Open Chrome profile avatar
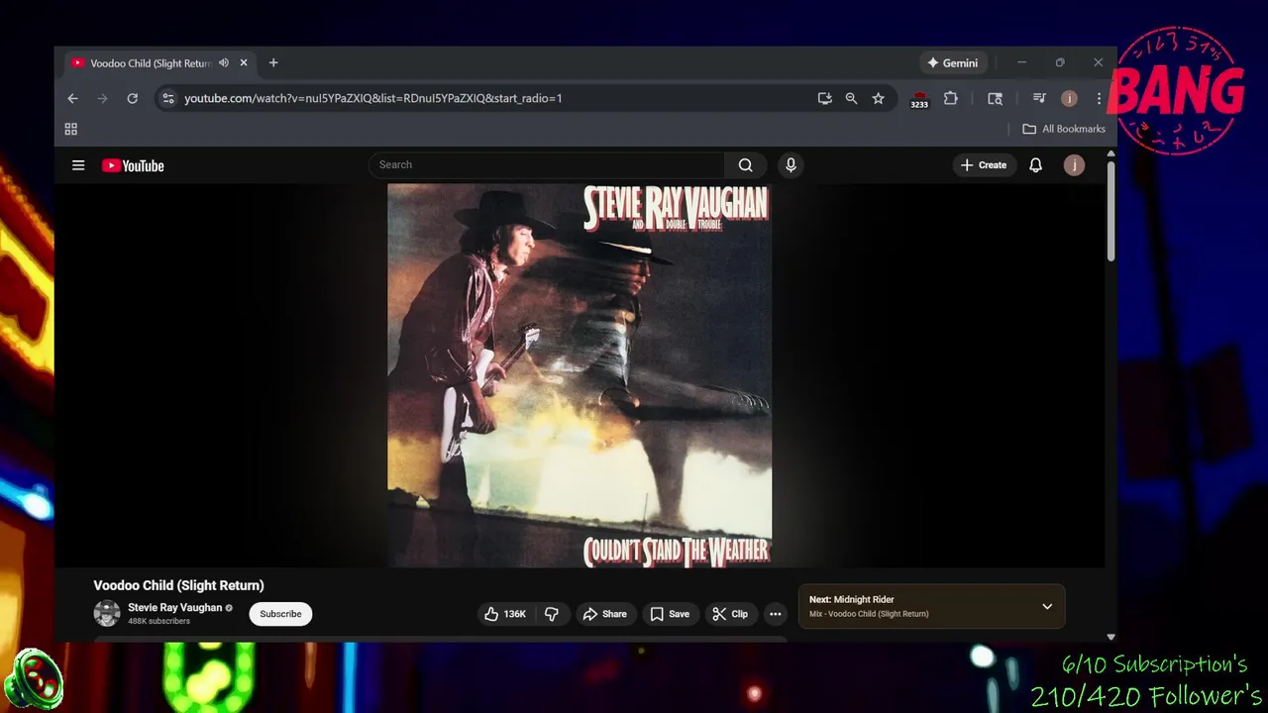 pyautogui.click(x=1069, y=98)
